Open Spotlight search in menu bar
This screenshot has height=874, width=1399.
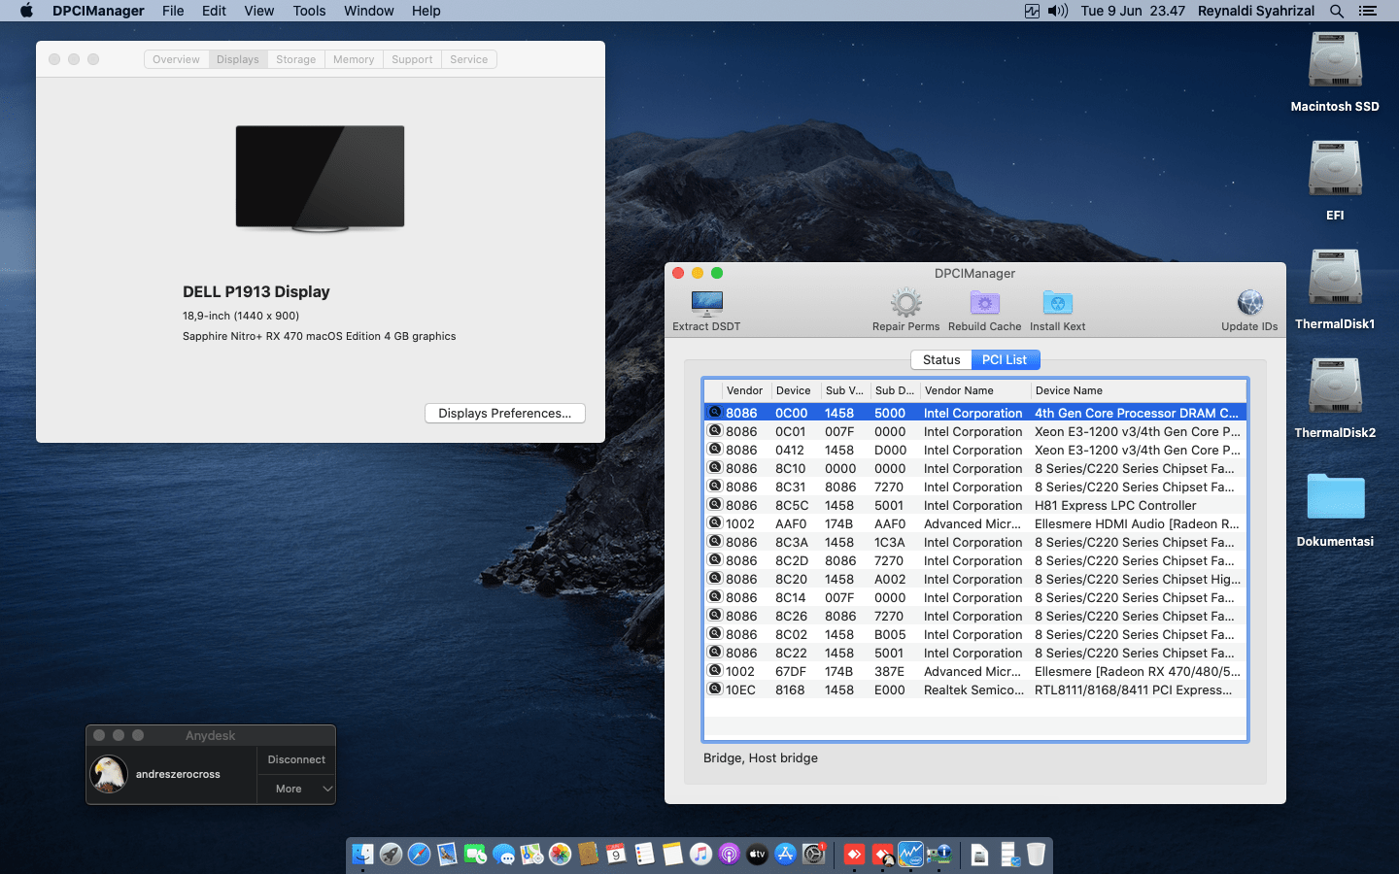pos(1337,11)
